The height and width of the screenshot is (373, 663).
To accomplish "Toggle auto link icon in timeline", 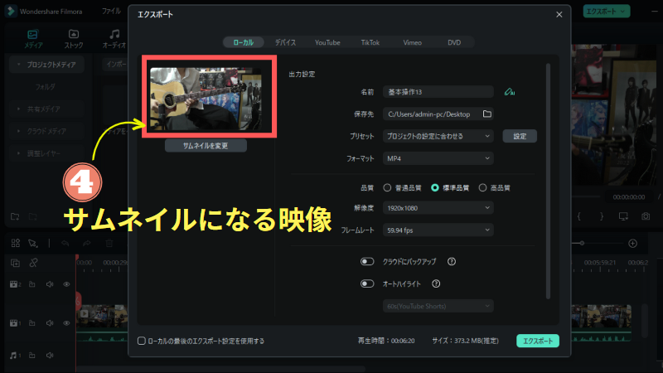I will pyautogui.click(x=33, y=263).
